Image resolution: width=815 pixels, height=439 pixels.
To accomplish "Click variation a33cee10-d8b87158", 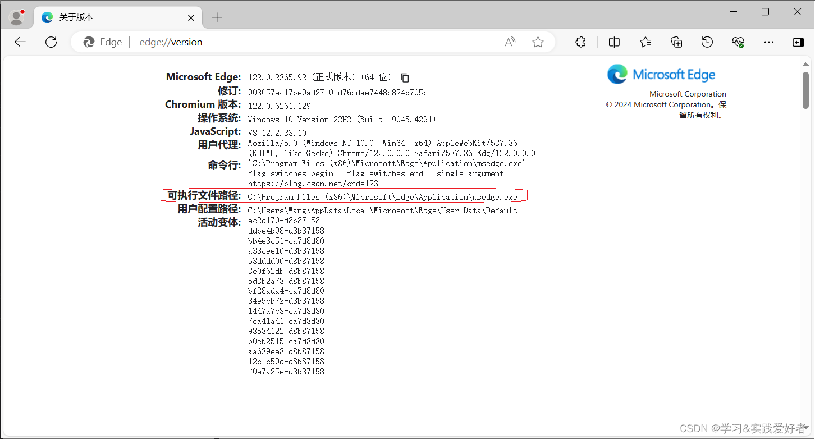I will [x=286, y=251].
